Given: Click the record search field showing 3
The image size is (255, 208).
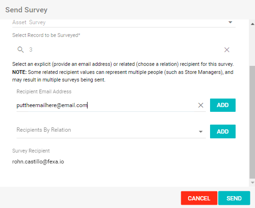Looking at the screenshot, I should pyautogui.click(x=123, y=50).
